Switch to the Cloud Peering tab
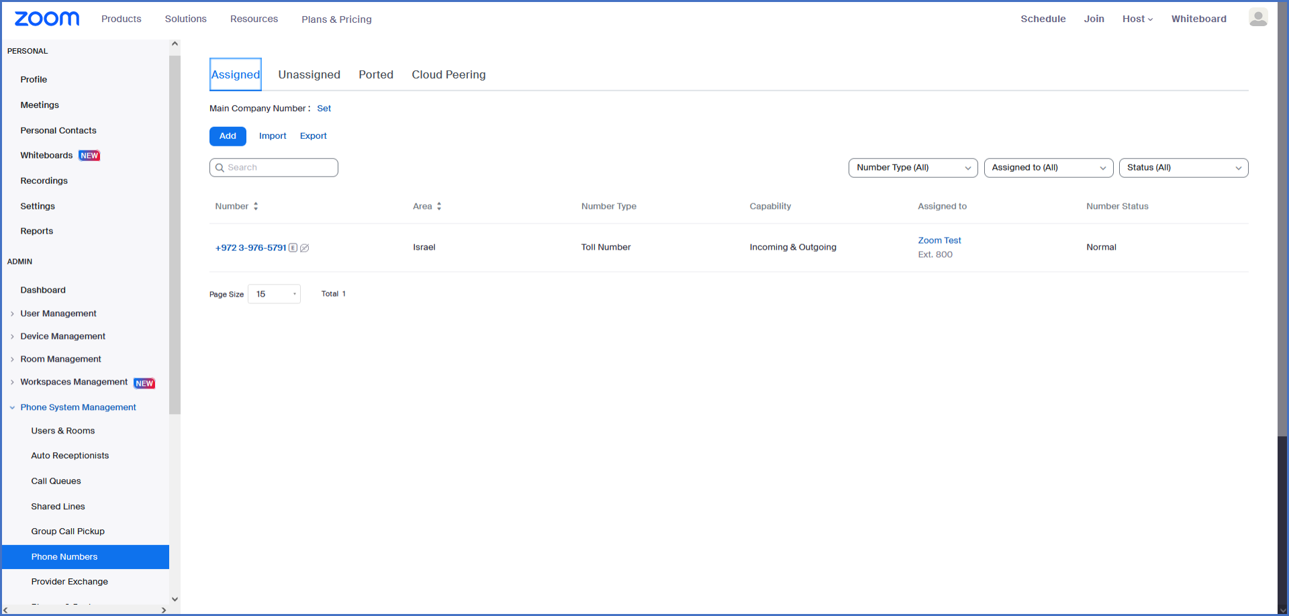Image resolution: width=1289 pixels, height=616 pixels. tap(448, 74)
